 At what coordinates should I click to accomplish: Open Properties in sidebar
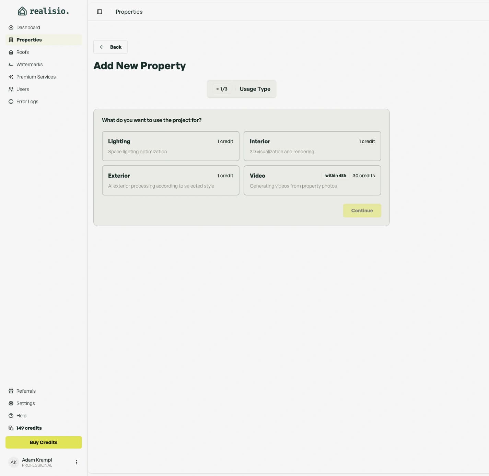[44, 40]
